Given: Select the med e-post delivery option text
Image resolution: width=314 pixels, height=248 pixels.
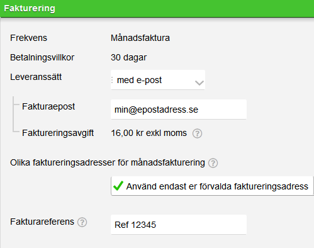Looking at the screenshot, I should pos(139,80).
